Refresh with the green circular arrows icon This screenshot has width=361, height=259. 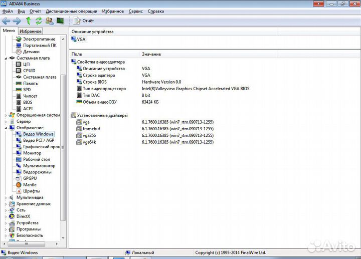pos(39,21)
